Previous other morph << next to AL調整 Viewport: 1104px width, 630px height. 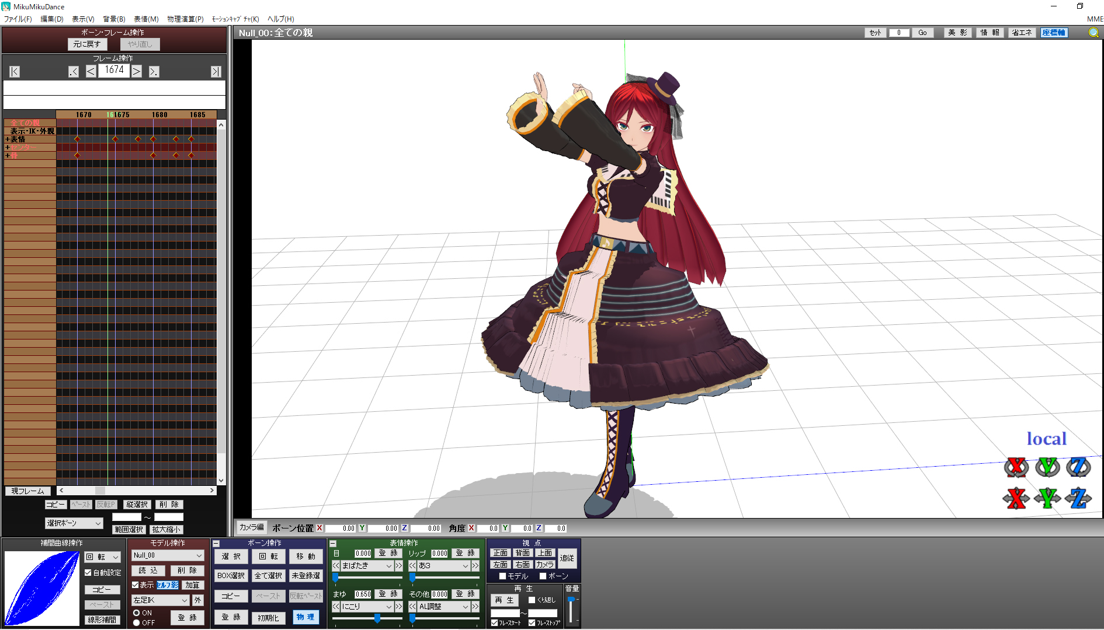coord(412,607)
